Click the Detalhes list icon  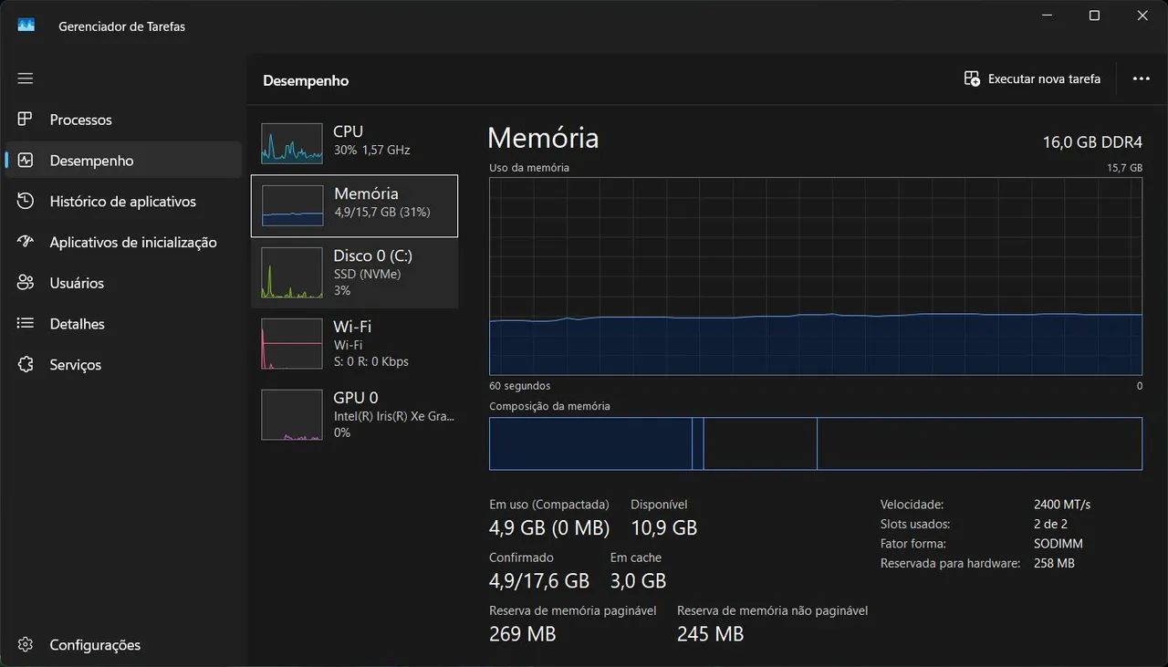click(x=26, y=324)
